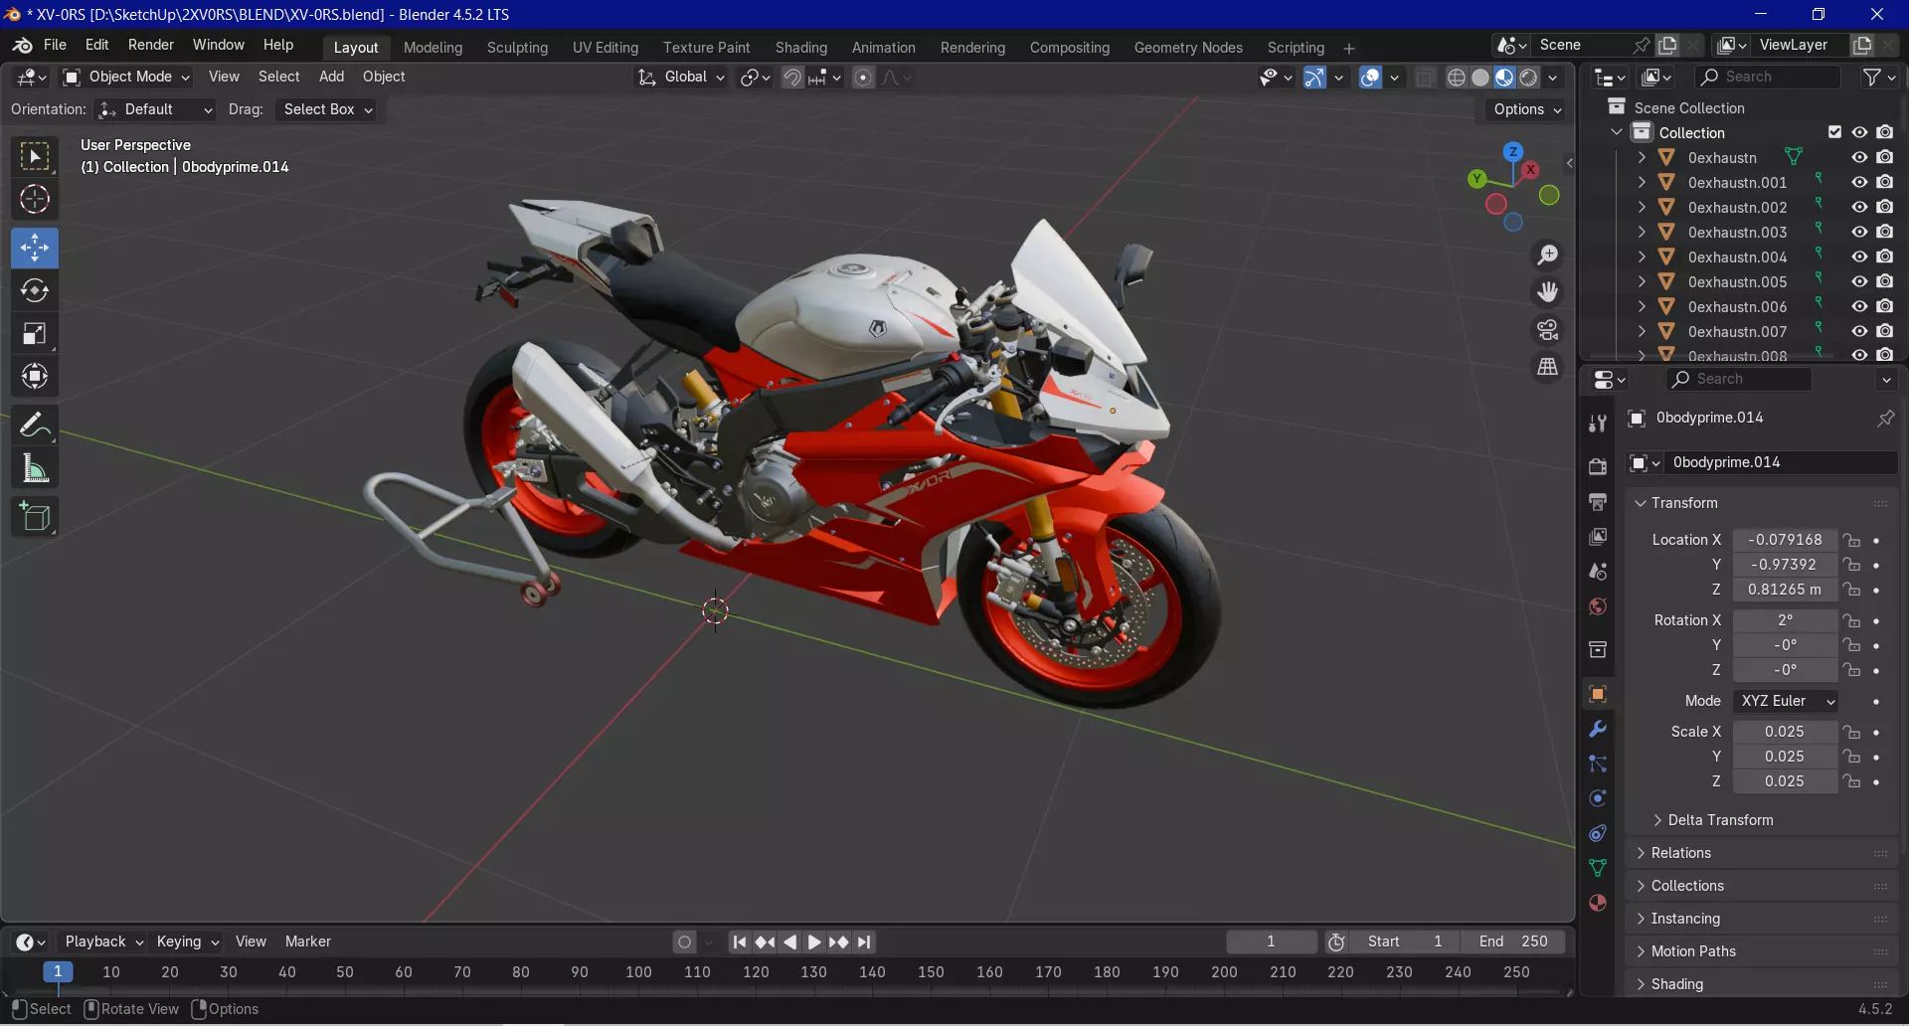
Task: Activate the Transform tool
Action: (x=35, y=376)
